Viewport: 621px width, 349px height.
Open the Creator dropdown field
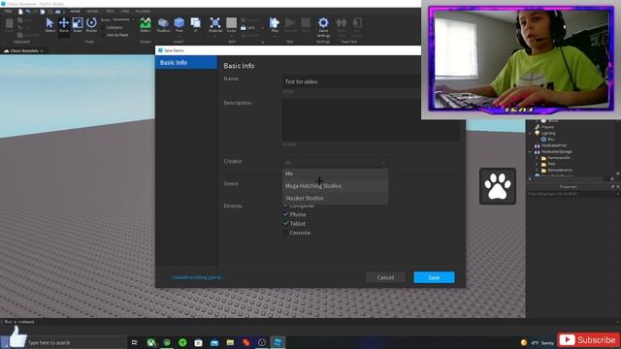point(335,162)
